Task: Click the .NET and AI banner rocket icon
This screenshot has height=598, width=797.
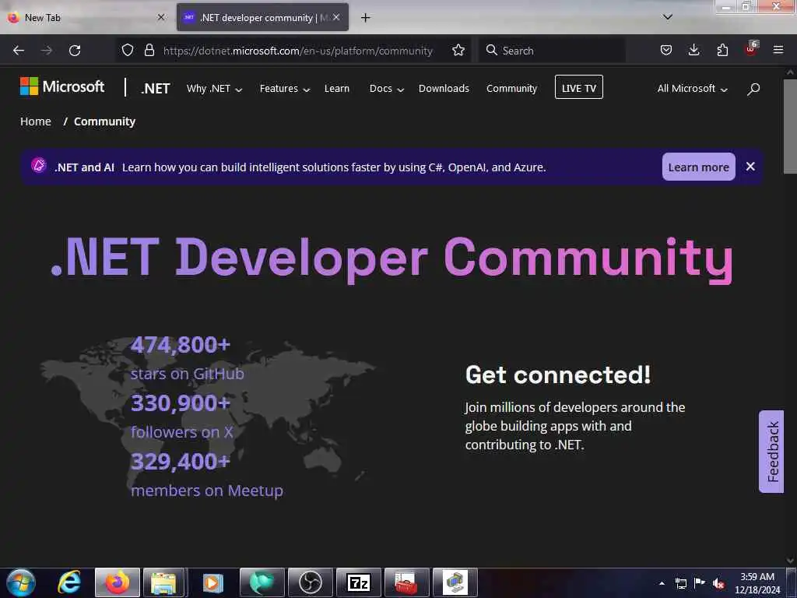Action: (39, 165)
